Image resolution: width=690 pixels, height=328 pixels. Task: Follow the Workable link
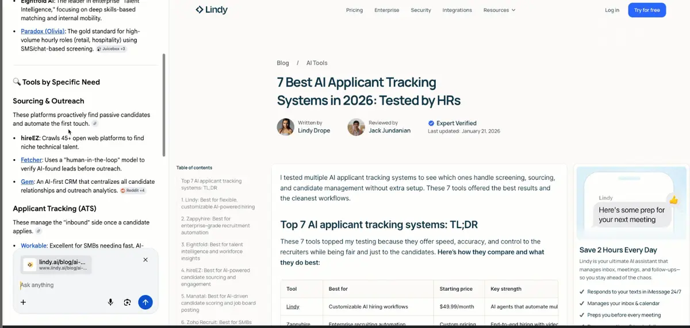point(34,245)
